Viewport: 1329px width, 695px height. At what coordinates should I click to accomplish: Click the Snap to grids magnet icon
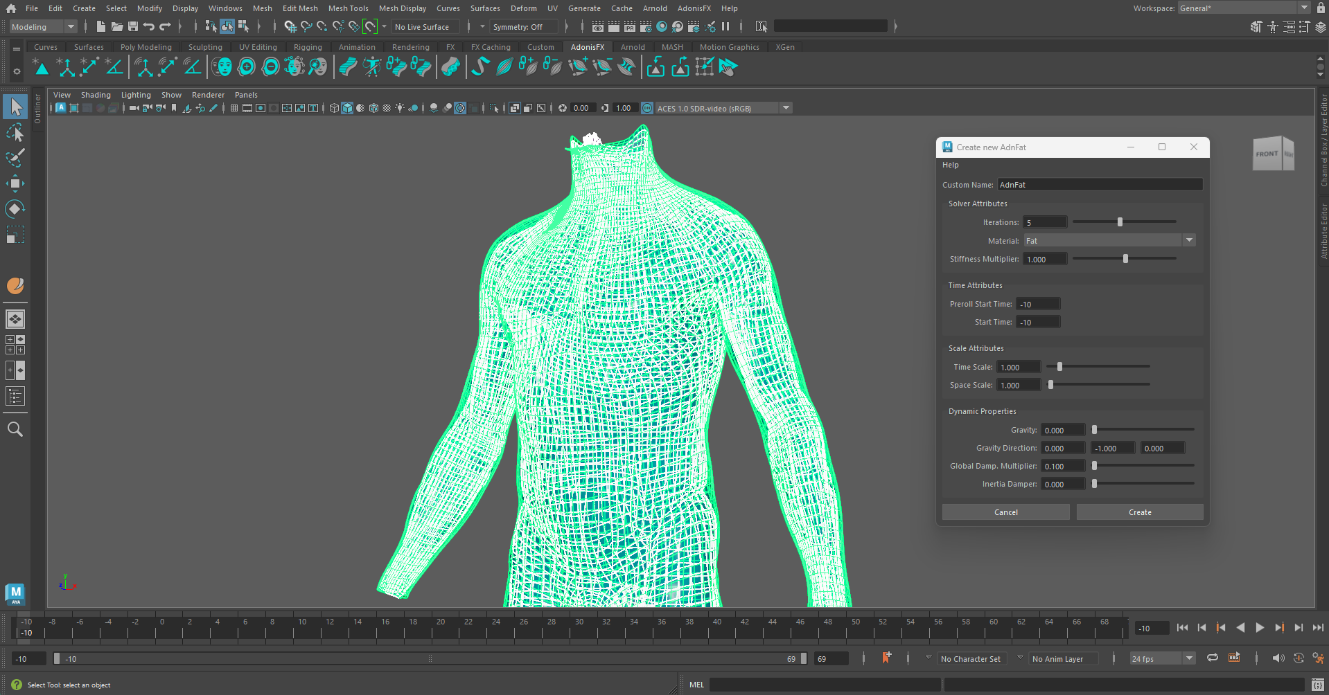pos(290,26)
